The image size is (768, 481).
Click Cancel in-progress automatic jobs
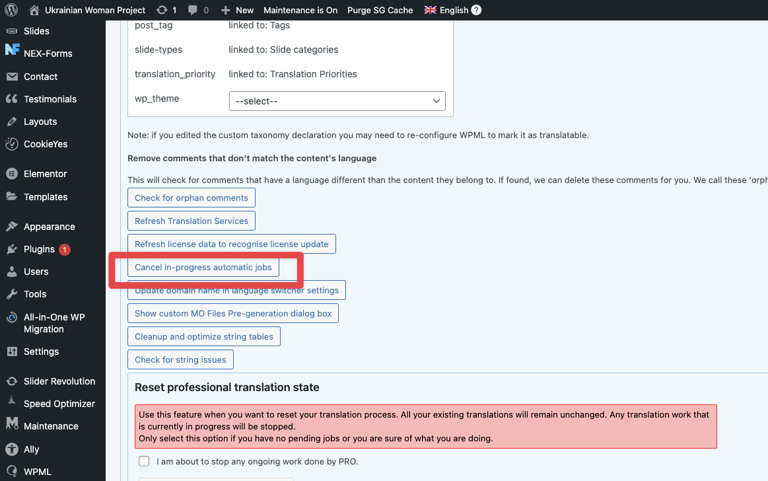click(x=203, y=267)
